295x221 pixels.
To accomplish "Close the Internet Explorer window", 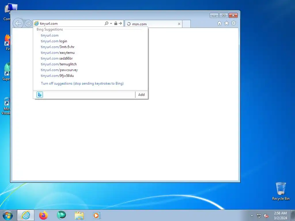I will point(233,16).
